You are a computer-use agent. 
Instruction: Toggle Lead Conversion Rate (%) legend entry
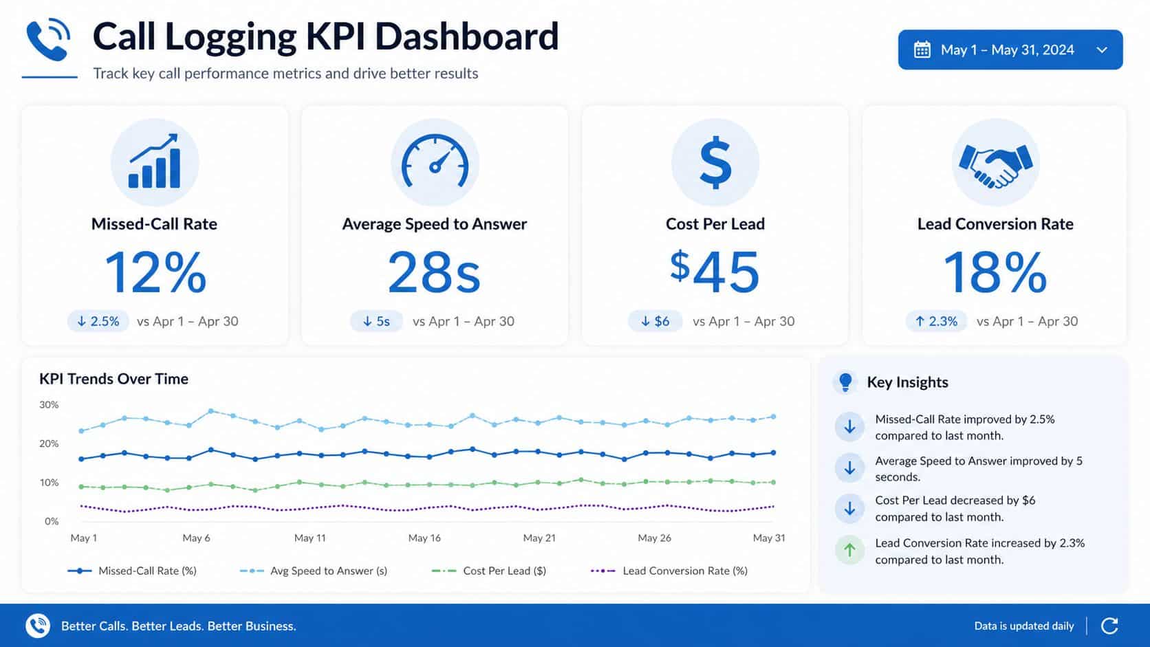tap(669, 571)
